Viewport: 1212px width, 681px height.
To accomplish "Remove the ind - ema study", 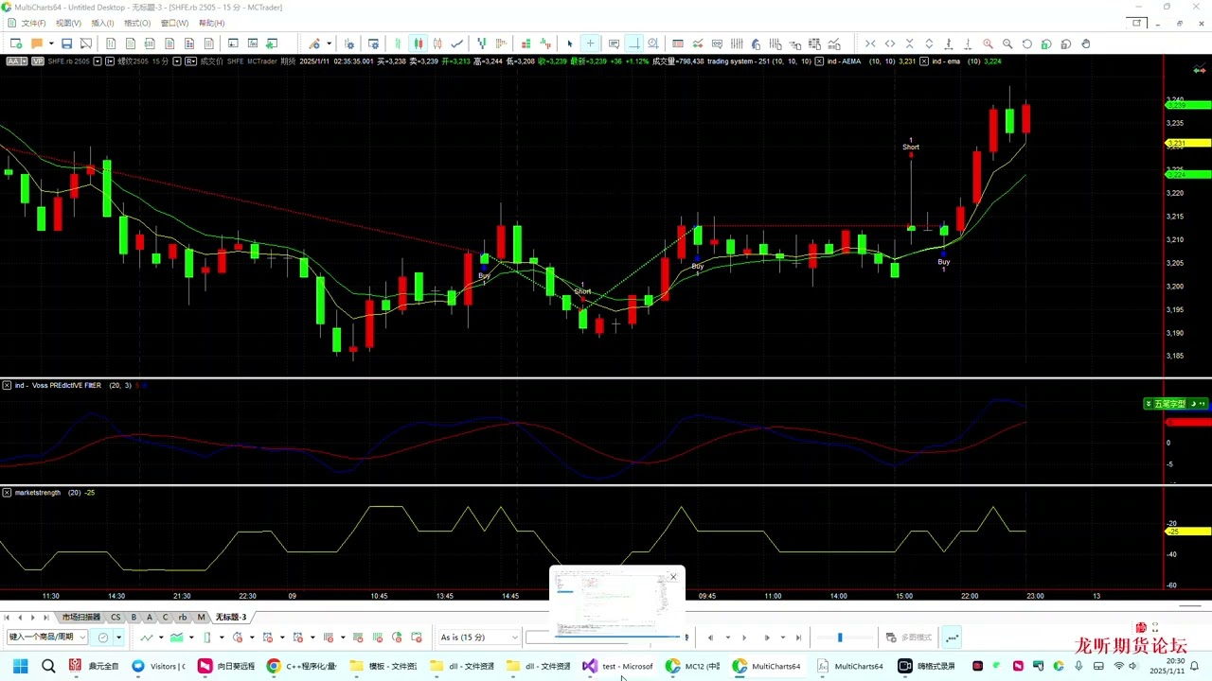I will [x=924, y=61].
